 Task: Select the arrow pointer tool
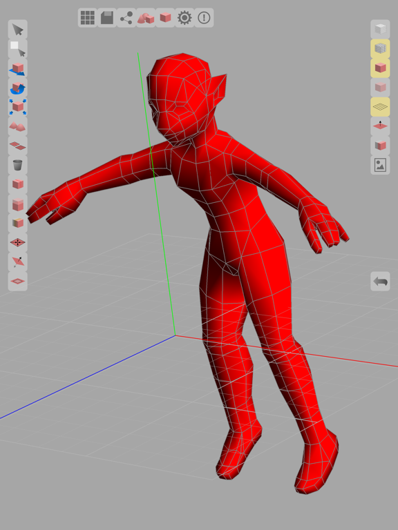coord(17,30)
